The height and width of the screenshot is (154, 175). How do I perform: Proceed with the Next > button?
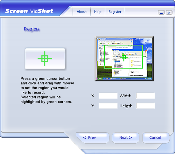click(x=126, y=138)
